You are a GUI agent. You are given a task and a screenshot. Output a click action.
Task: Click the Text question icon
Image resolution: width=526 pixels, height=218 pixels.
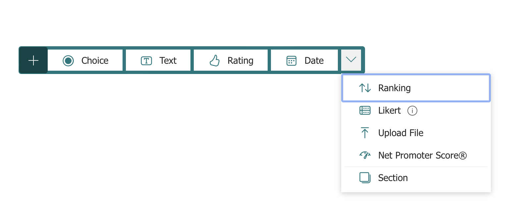(146, 60)
